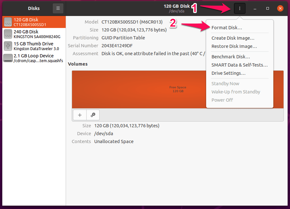Click the Free Space 120 GB volume
Viewport: 290px width, 209px height.
click(178, 89)
